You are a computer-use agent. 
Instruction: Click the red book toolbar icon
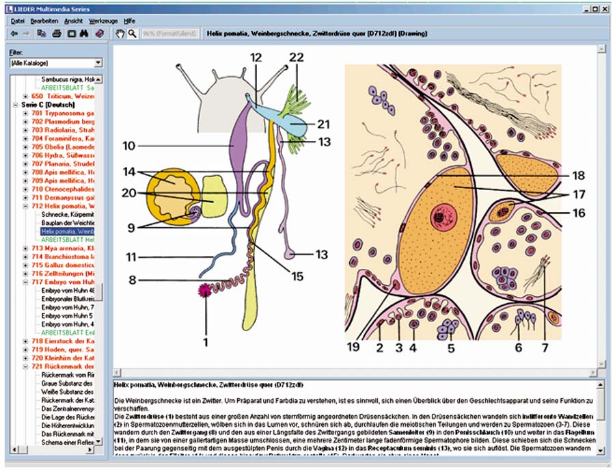pyautogui.click(x=100, y=33)
